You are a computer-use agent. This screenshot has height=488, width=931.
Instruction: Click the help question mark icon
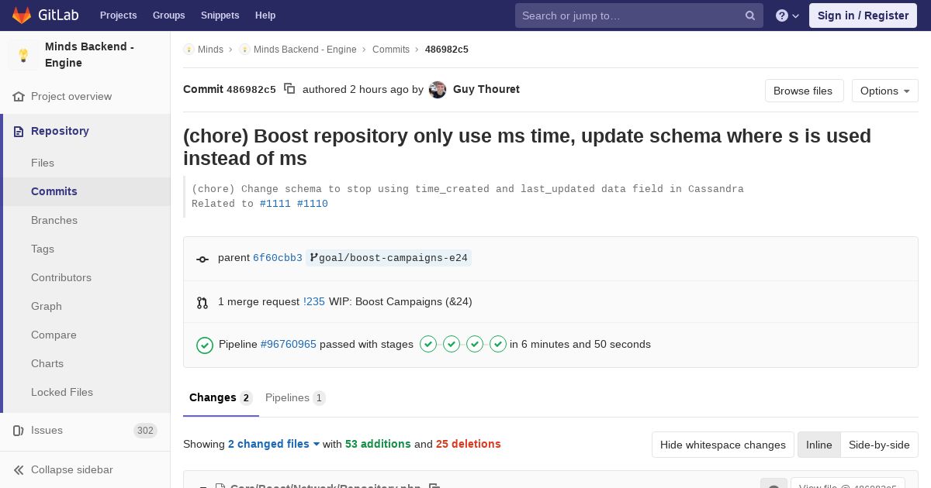(x=782, y=15)
